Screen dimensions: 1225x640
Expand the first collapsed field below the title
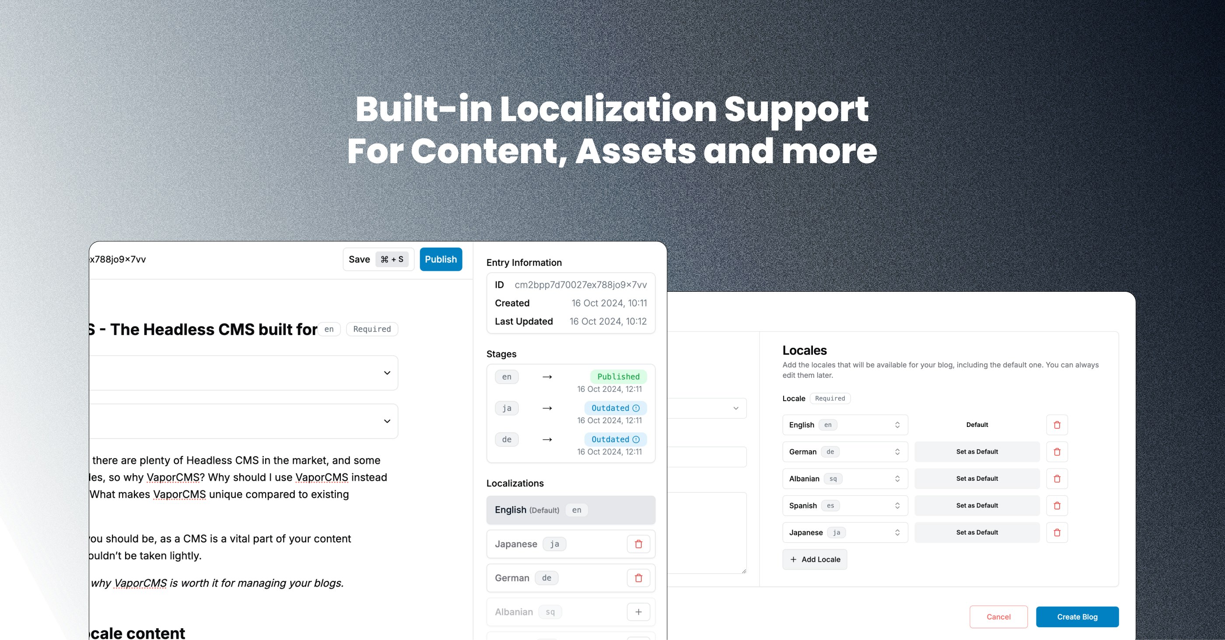tap(244, 373)
